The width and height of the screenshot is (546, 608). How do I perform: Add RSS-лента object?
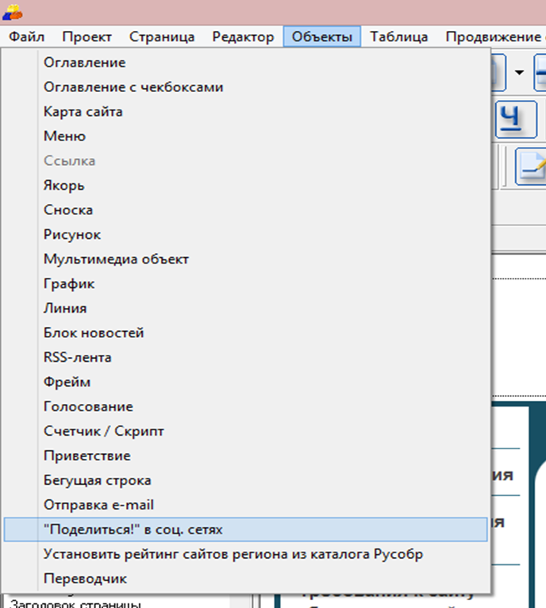[78, 358]
